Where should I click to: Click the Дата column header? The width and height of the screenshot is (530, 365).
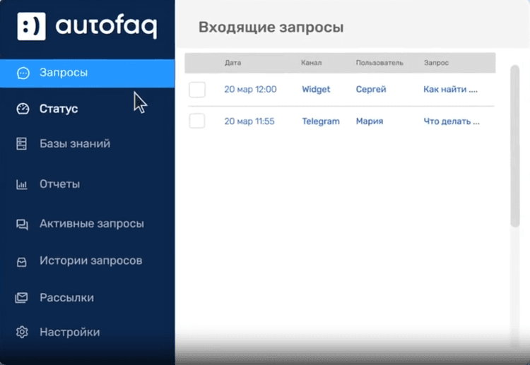(233, 63)
